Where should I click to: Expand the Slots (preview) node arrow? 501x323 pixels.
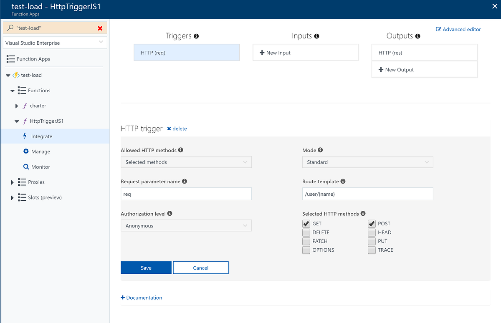point(13,198)
